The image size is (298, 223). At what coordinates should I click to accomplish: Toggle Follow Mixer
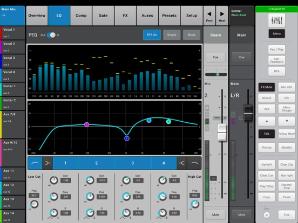[287, 134]
